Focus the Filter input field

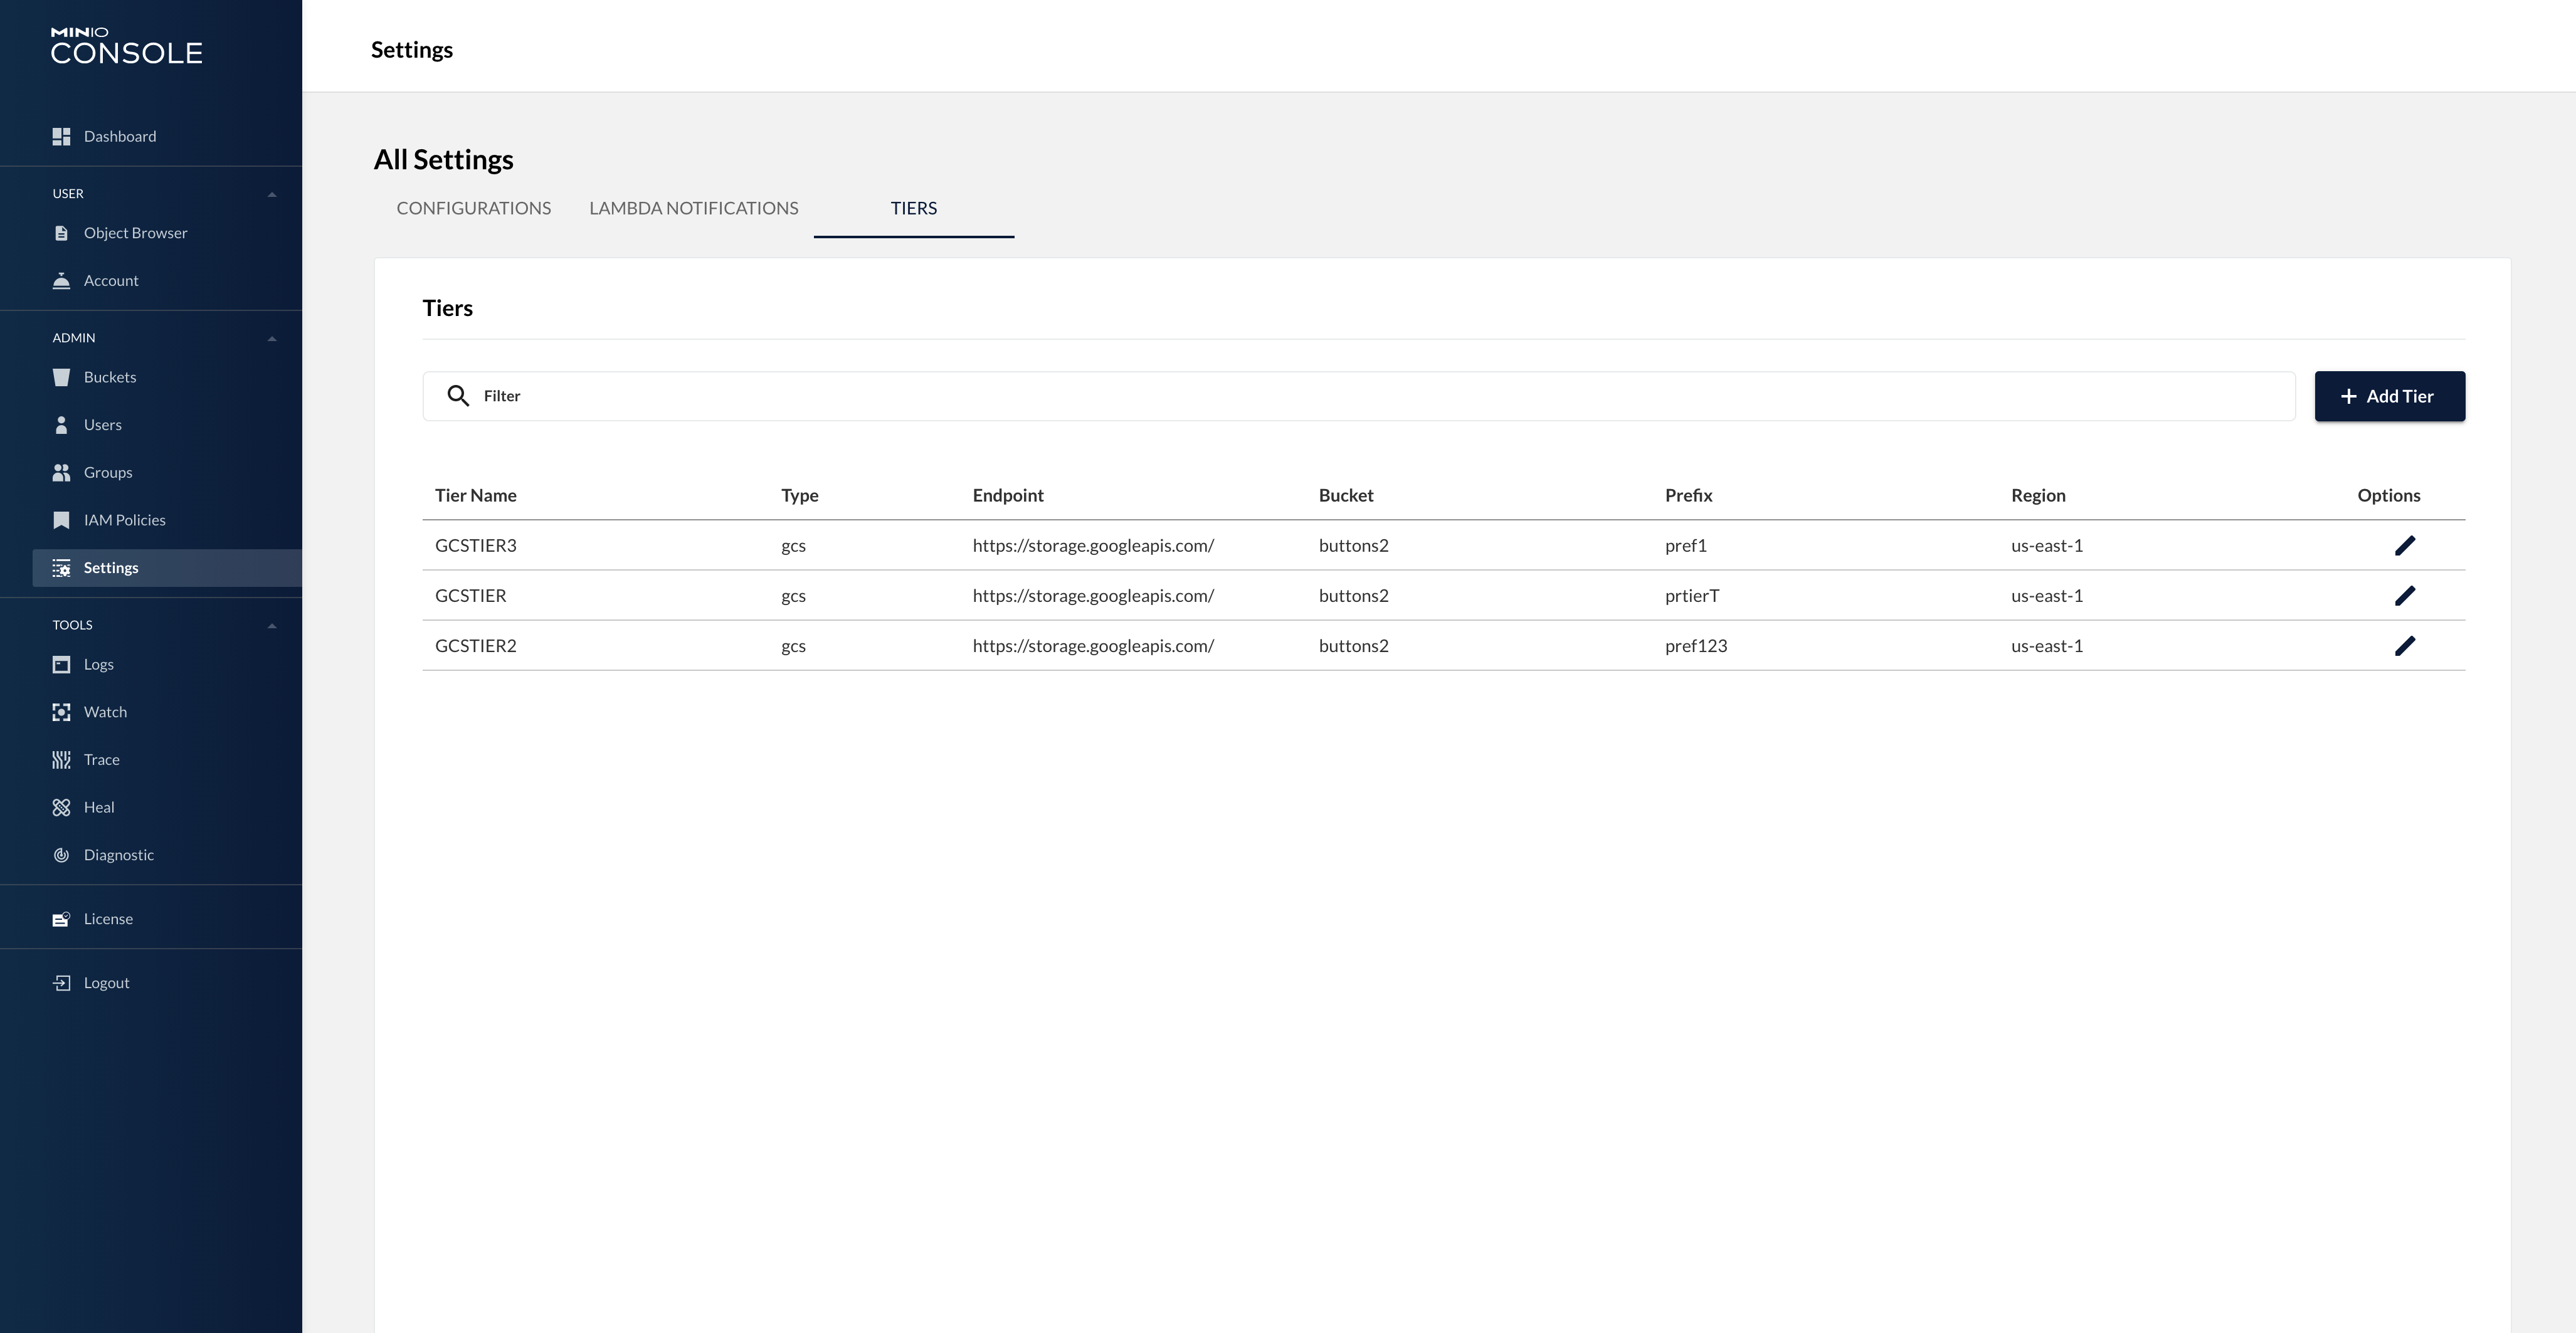1380,396
